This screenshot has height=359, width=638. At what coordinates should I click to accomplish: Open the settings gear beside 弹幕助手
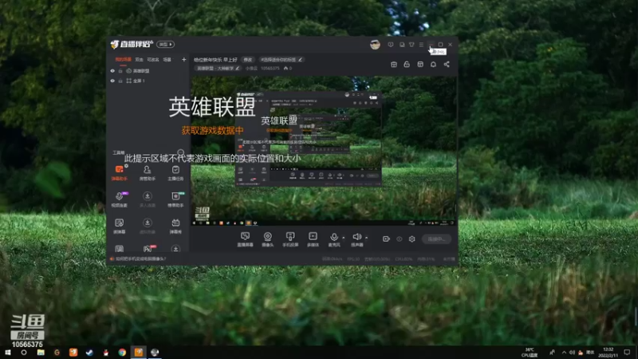(127, 166)
